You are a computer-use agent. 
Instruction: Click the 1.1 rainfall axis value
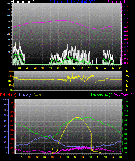pyautogui.click(x=12, y=103)
